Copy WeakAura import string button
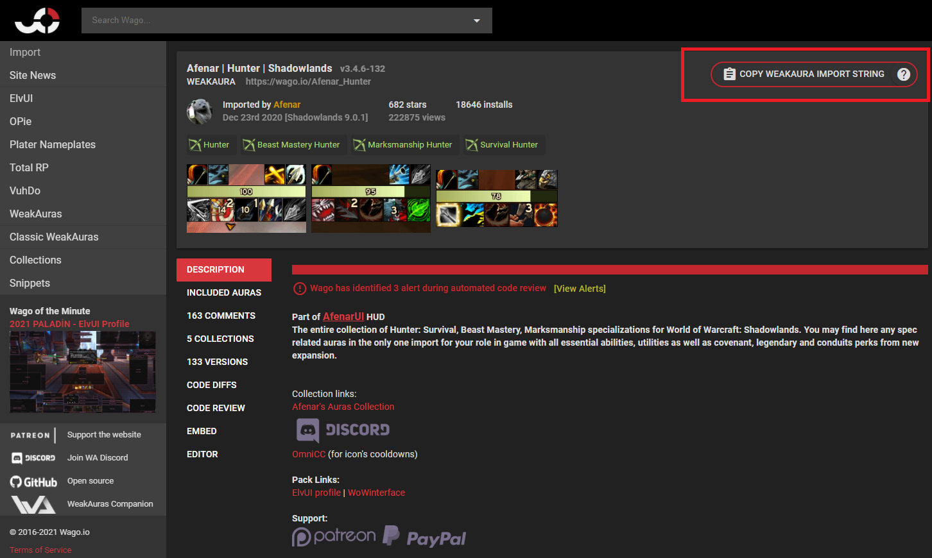Viewport: 932px width, 558px height. 814,74
